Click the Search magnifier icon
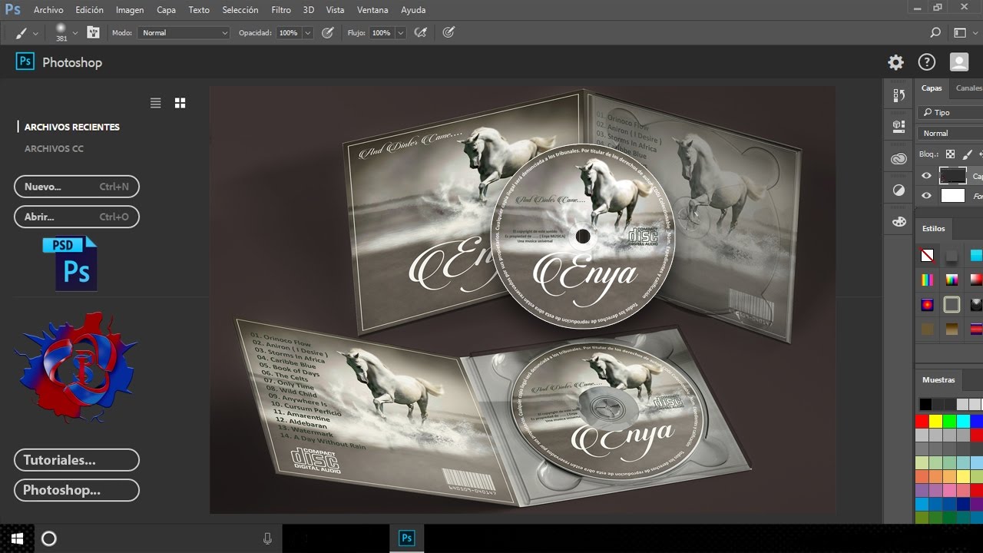Viewport: 983px width, 553px height. pos(935,33)
